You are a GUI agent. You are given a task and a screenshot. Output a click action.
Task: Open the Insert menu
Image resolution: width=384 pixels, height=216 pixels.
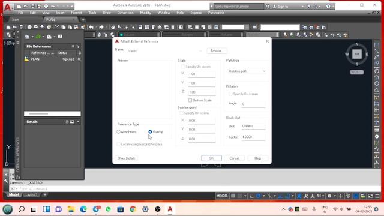(x=60, y=13)
